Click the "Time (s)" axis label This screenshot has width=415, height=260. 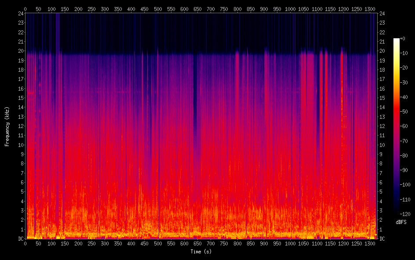coord(201,252)
